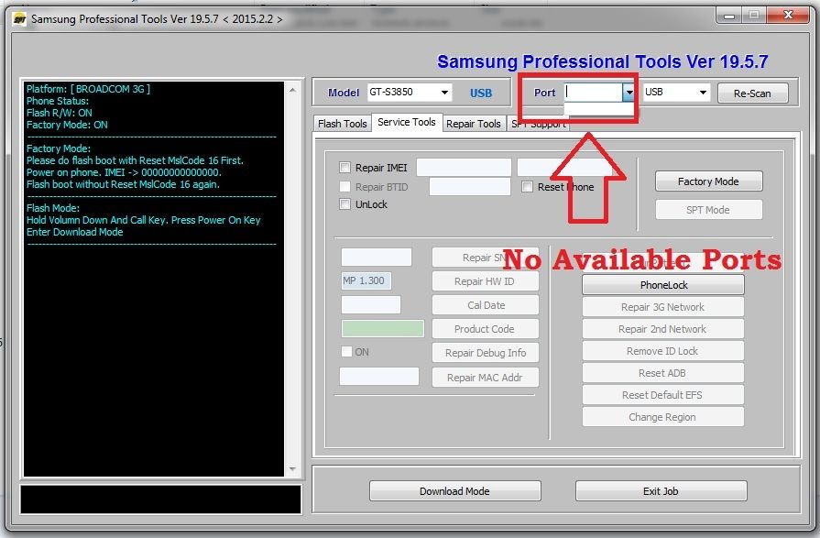Image resolution: width=820 pixels, height=538 pixels.
Task: Select the Service Tools tab
Action: (x=406, y=122)
